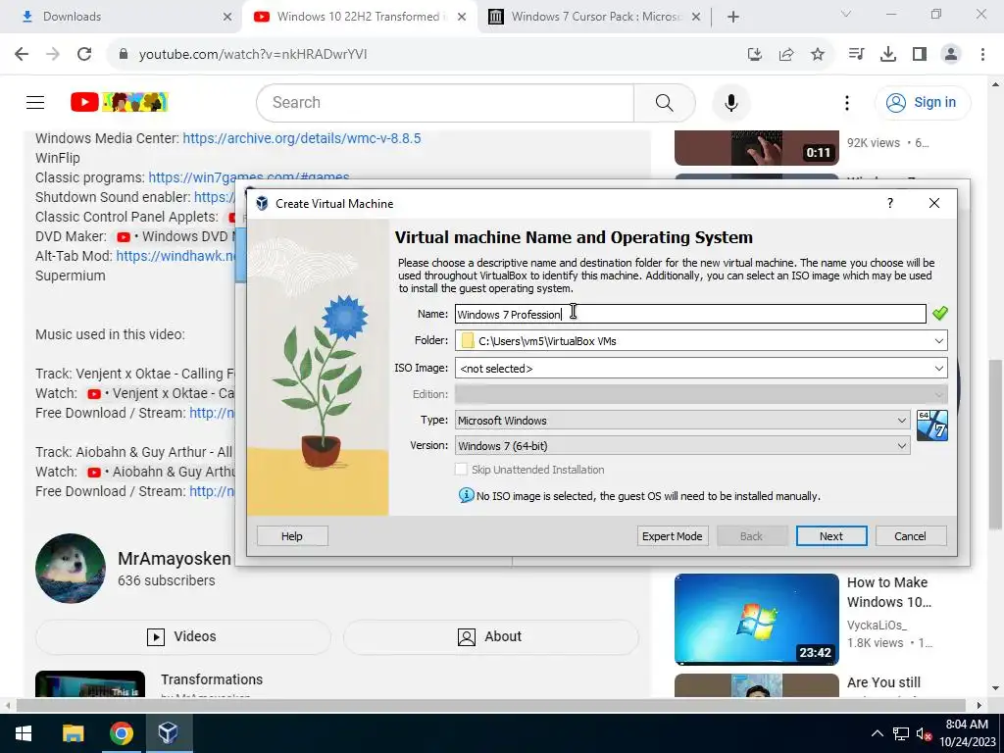The width and height of the screenshot is (1004, 753).
Task: Click install app icon in address bar
Action: pos(755,55)
